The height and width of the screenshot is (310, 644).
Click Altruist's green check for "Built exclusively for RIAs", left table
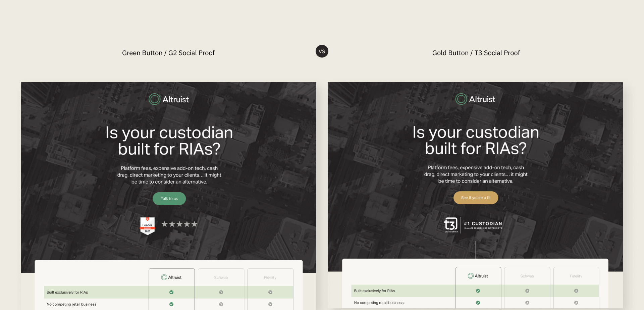coord(171,292)
